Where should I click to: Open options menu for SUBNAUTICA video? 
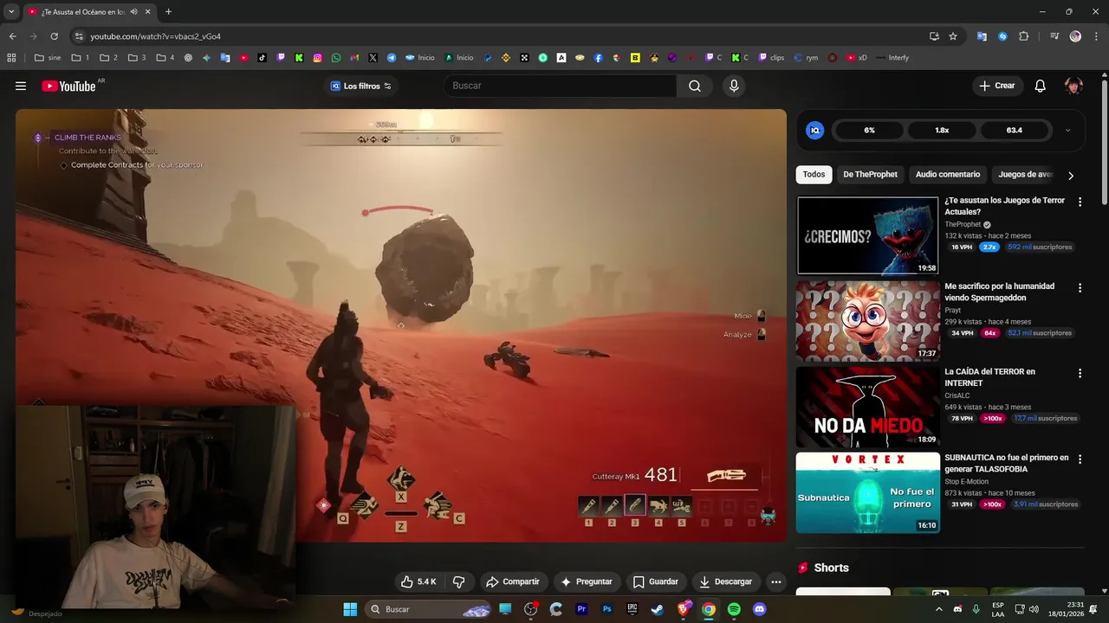click(x=1080, y=459)
